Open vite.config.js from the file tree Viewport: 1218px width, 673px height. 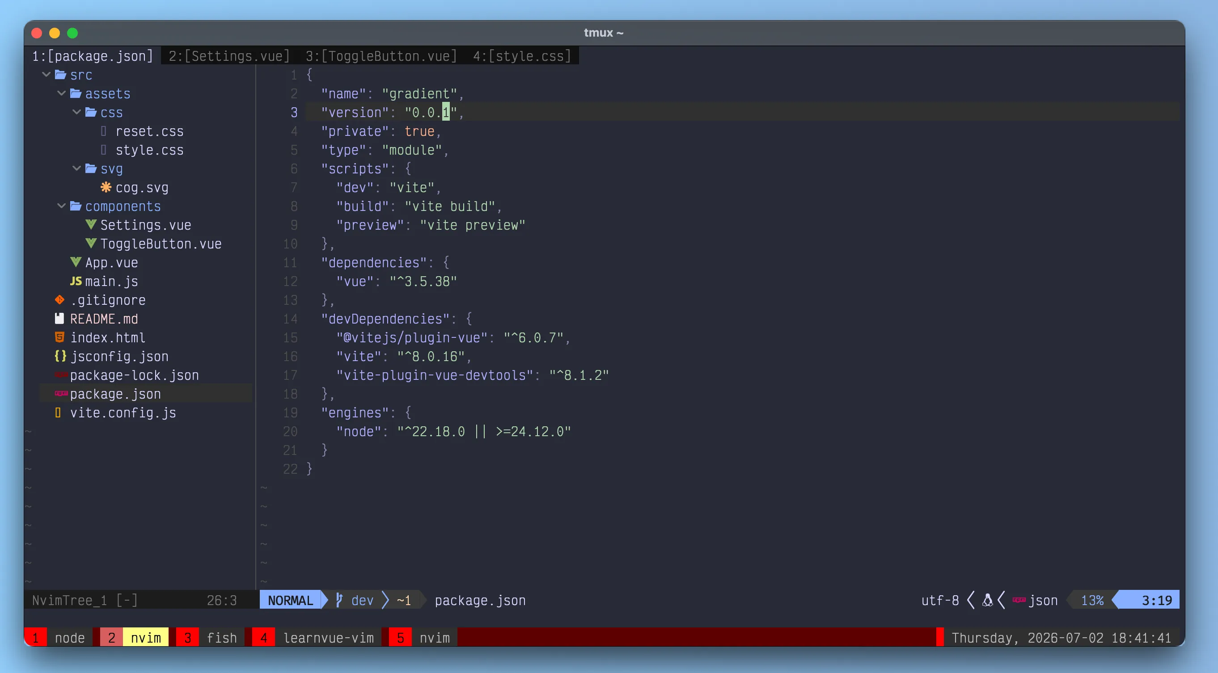[123, 413]
